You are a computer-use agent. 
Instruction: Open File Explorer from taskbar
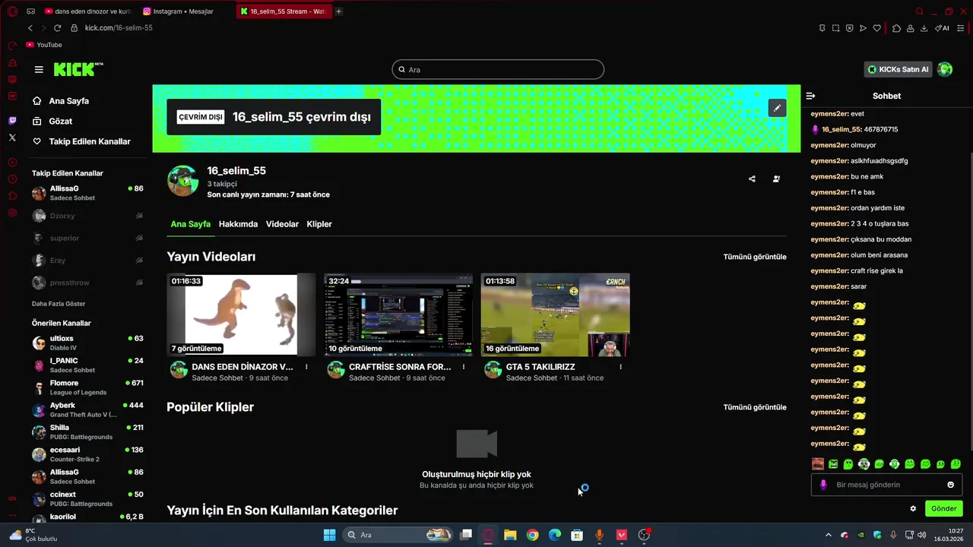[510, 535]
